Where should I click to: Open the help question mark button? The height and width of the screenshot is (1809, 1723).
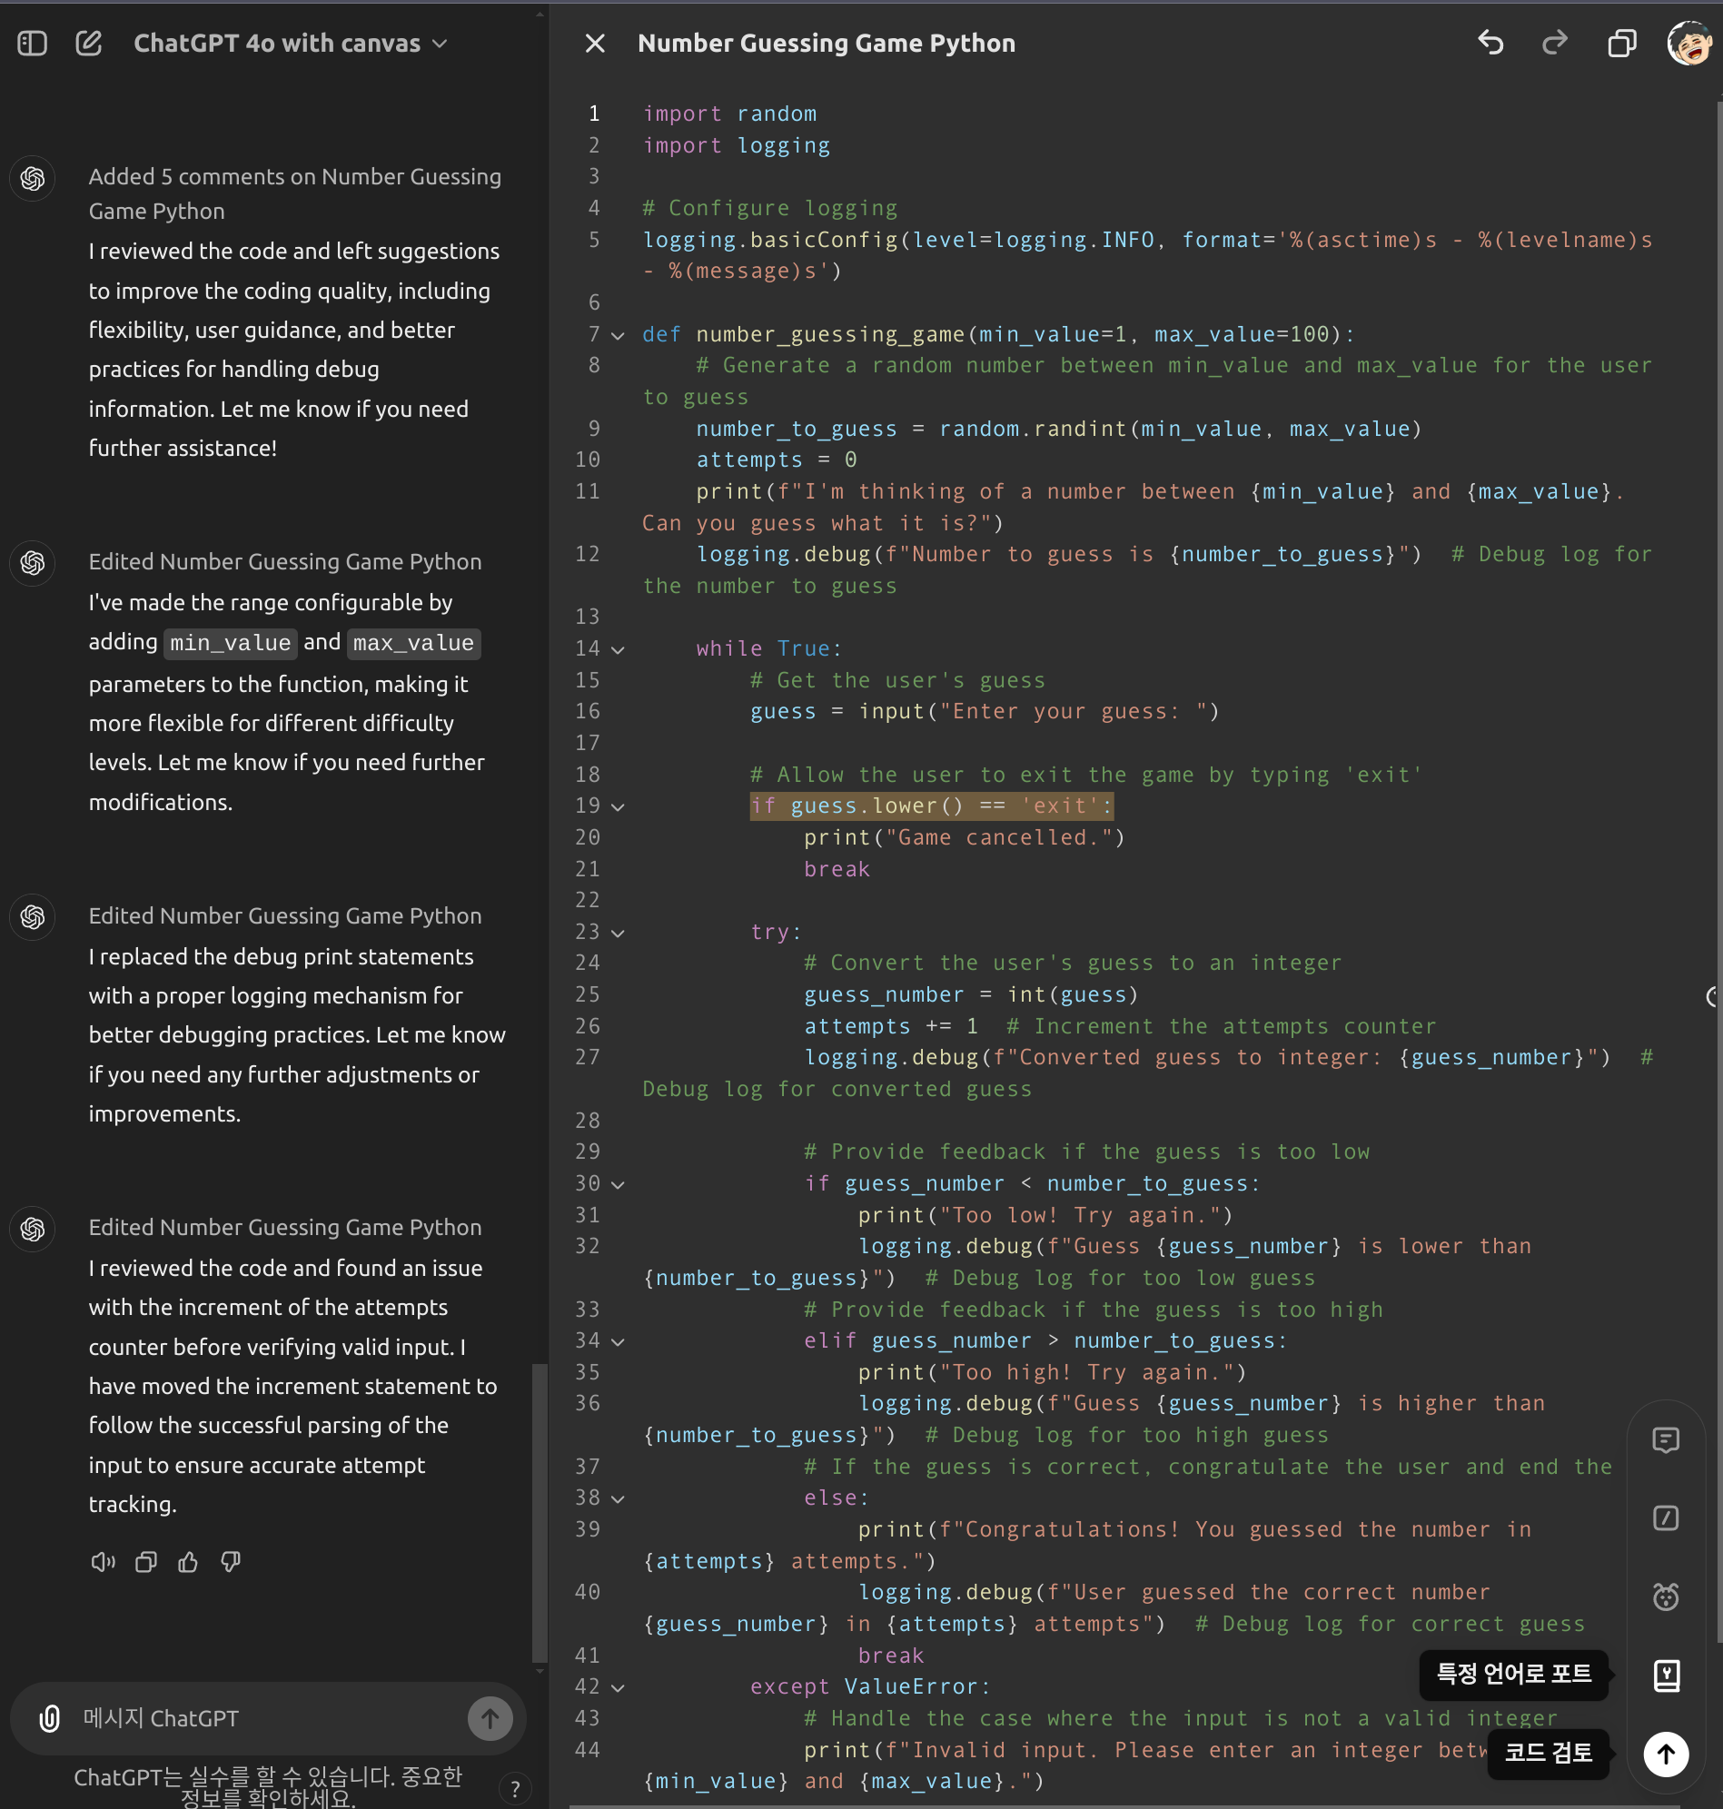[x=515, y=1789]
